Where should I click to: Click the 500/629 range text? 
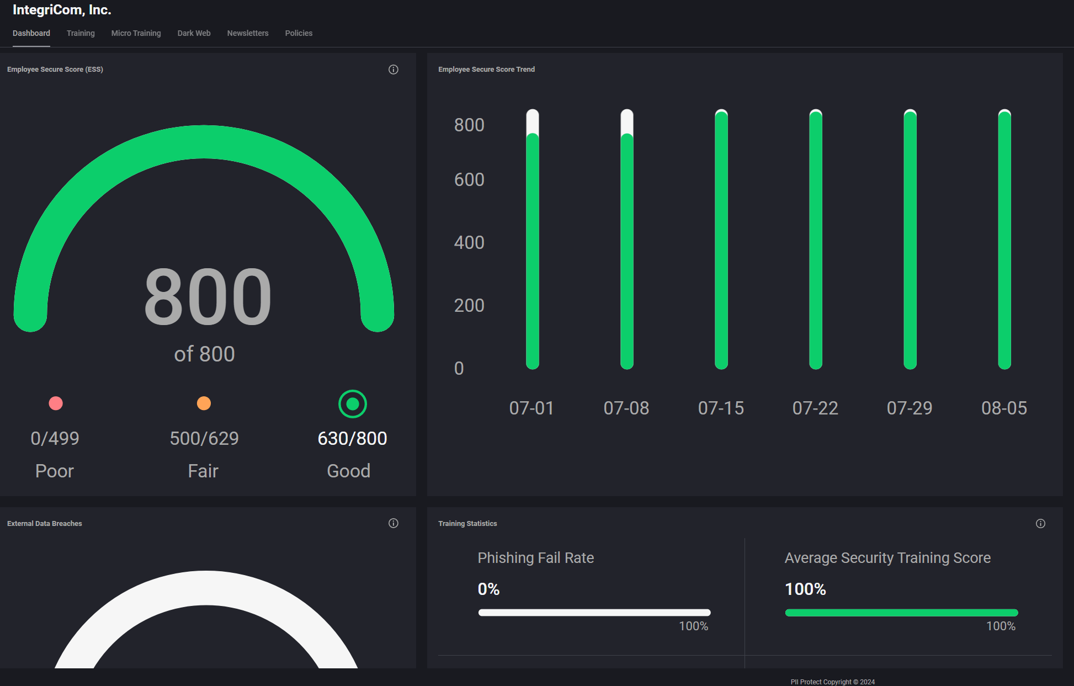click(x=204, y=438)
